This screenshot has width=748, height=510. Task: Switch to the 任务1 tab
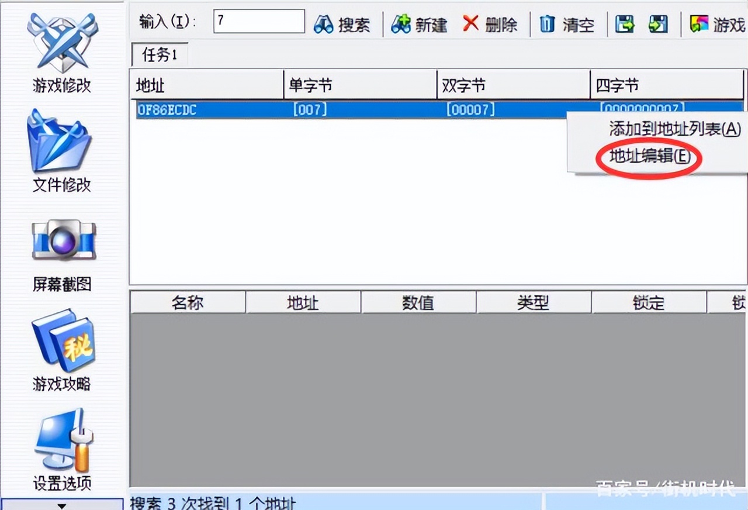pos(158,55)
